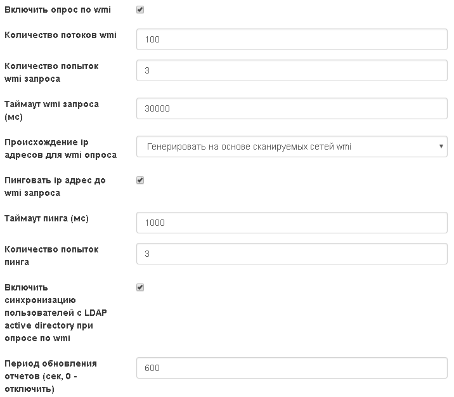Click the wmi timeout field showing 30000
The image size is (454, 397).
coord(292,108)
